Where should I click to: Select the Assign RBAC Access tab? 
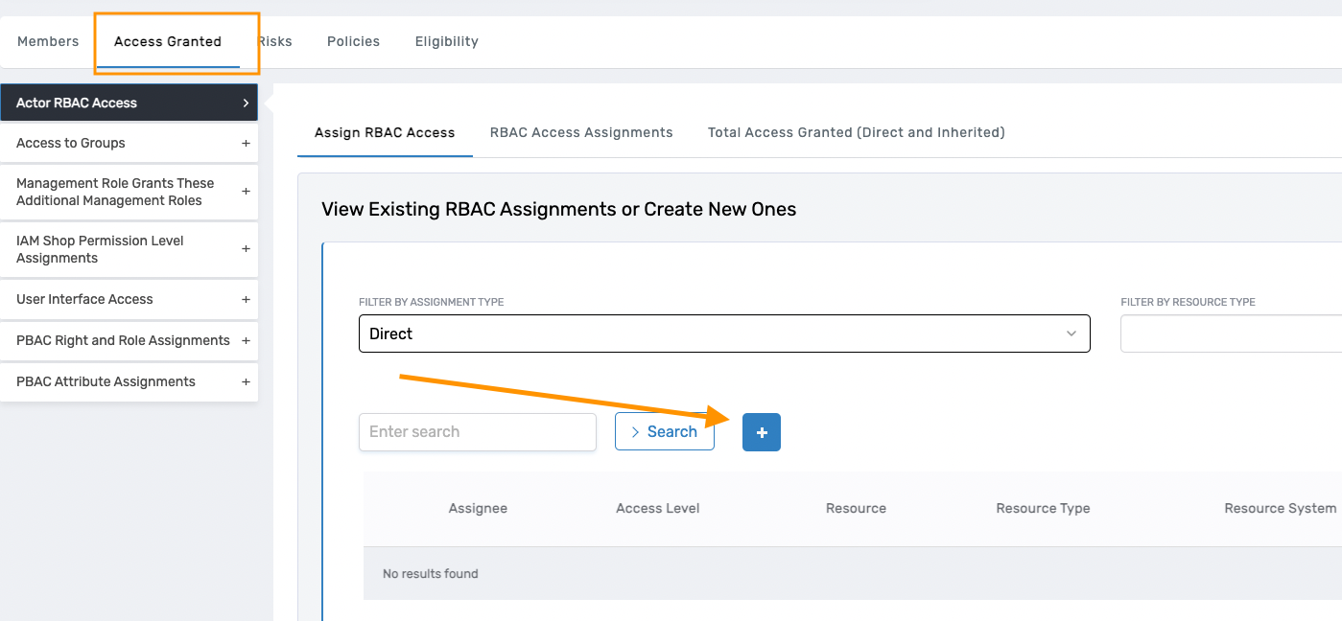(x=385, y=132)
